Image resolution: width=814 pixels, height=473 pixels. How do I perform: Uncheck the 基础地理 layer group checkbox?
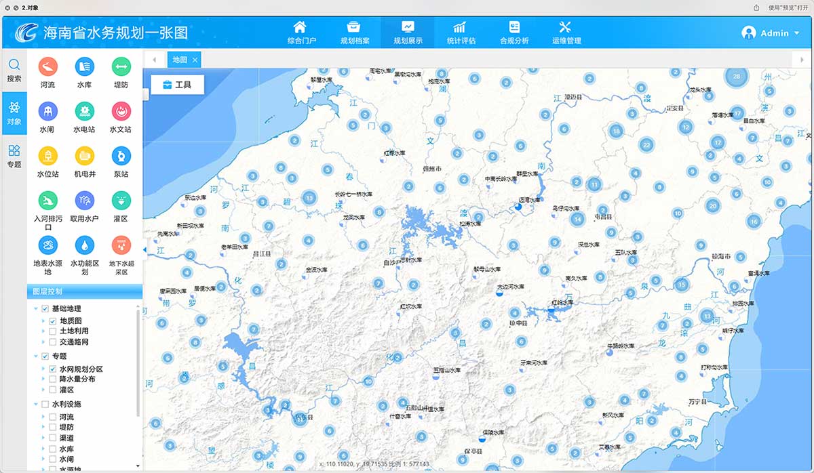click(x=45, y=309)
